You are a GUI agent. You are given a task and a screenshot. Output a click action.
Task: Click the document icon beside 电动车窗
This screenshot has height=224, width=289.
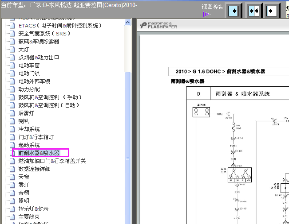click(12, 66)
